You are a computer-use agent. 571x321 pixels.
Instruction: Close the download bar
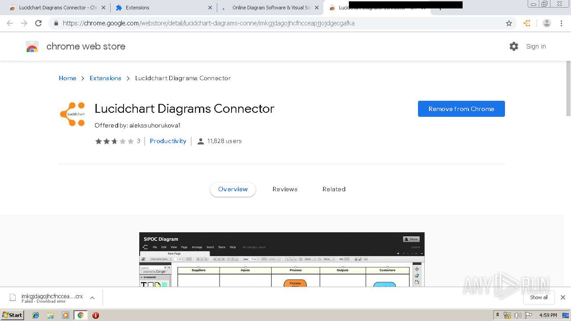563,297
